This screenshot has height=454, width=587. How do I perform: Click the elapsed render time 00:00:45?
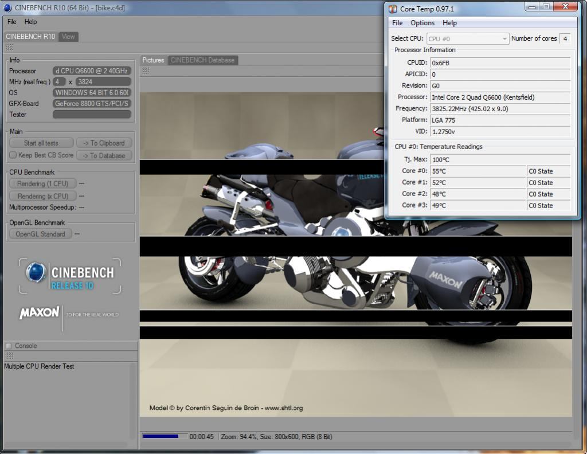click(201, 436)
